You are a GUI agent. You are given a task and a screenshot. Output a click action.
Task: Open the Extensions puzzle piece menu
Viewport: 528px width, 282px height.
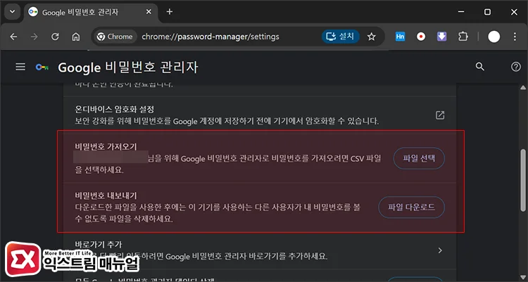click(463, 37)
